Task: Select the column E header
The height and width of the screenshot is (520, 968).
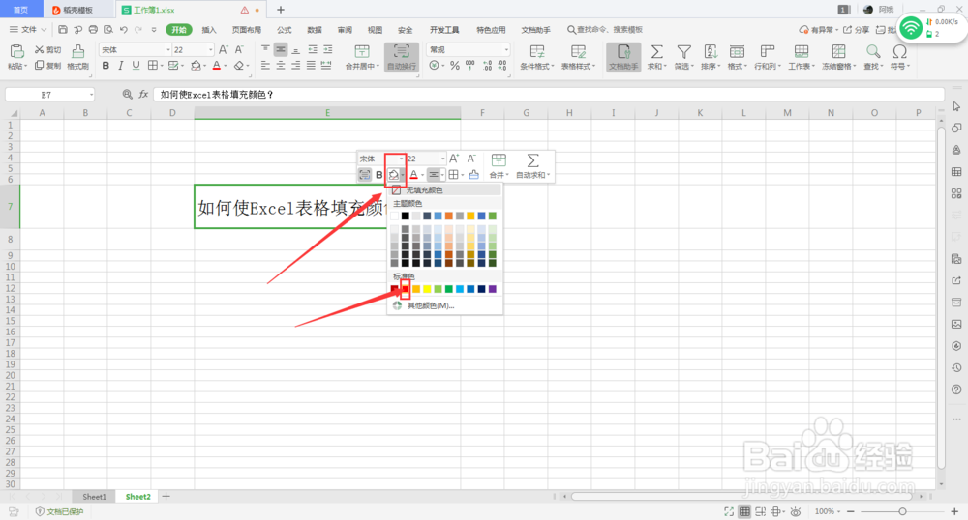Action: (x=327, y=113)
